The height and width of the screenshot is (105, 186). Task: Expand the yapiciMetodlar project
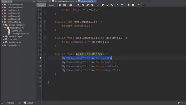(x=2, y=45)
